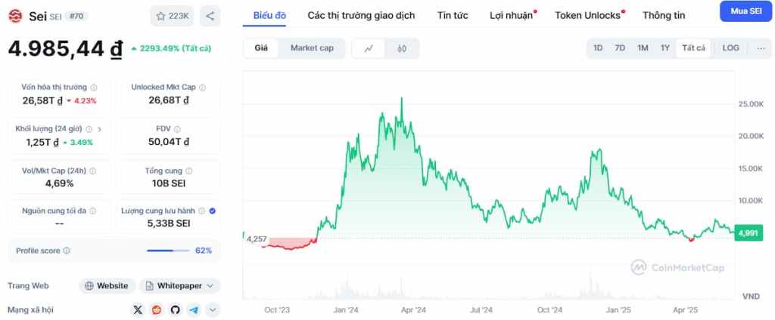Click info icon beside Vốn hóa thị trường
The height and width of the screenshot is (320, 775).
(x=94, y=88)
